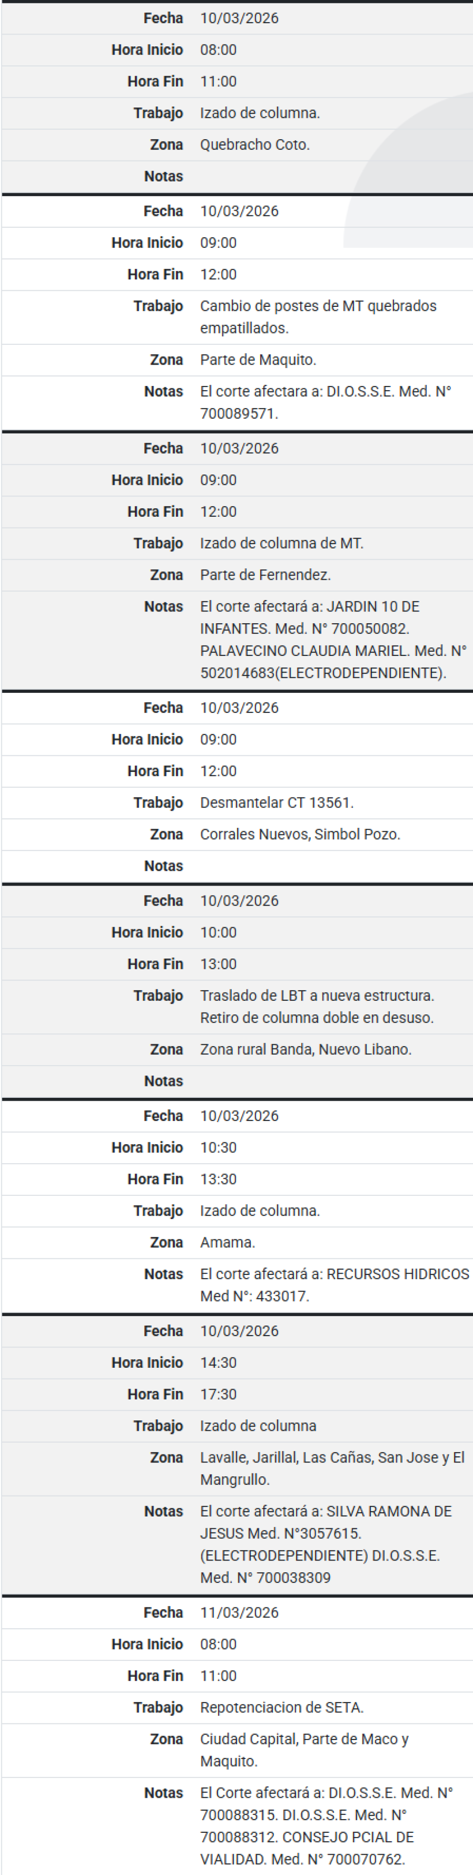
Task: Click the 14:30 start time value
Action: pos(218,1363)
